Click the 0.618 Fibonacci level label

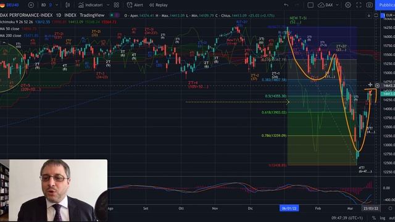coord(274,112)
